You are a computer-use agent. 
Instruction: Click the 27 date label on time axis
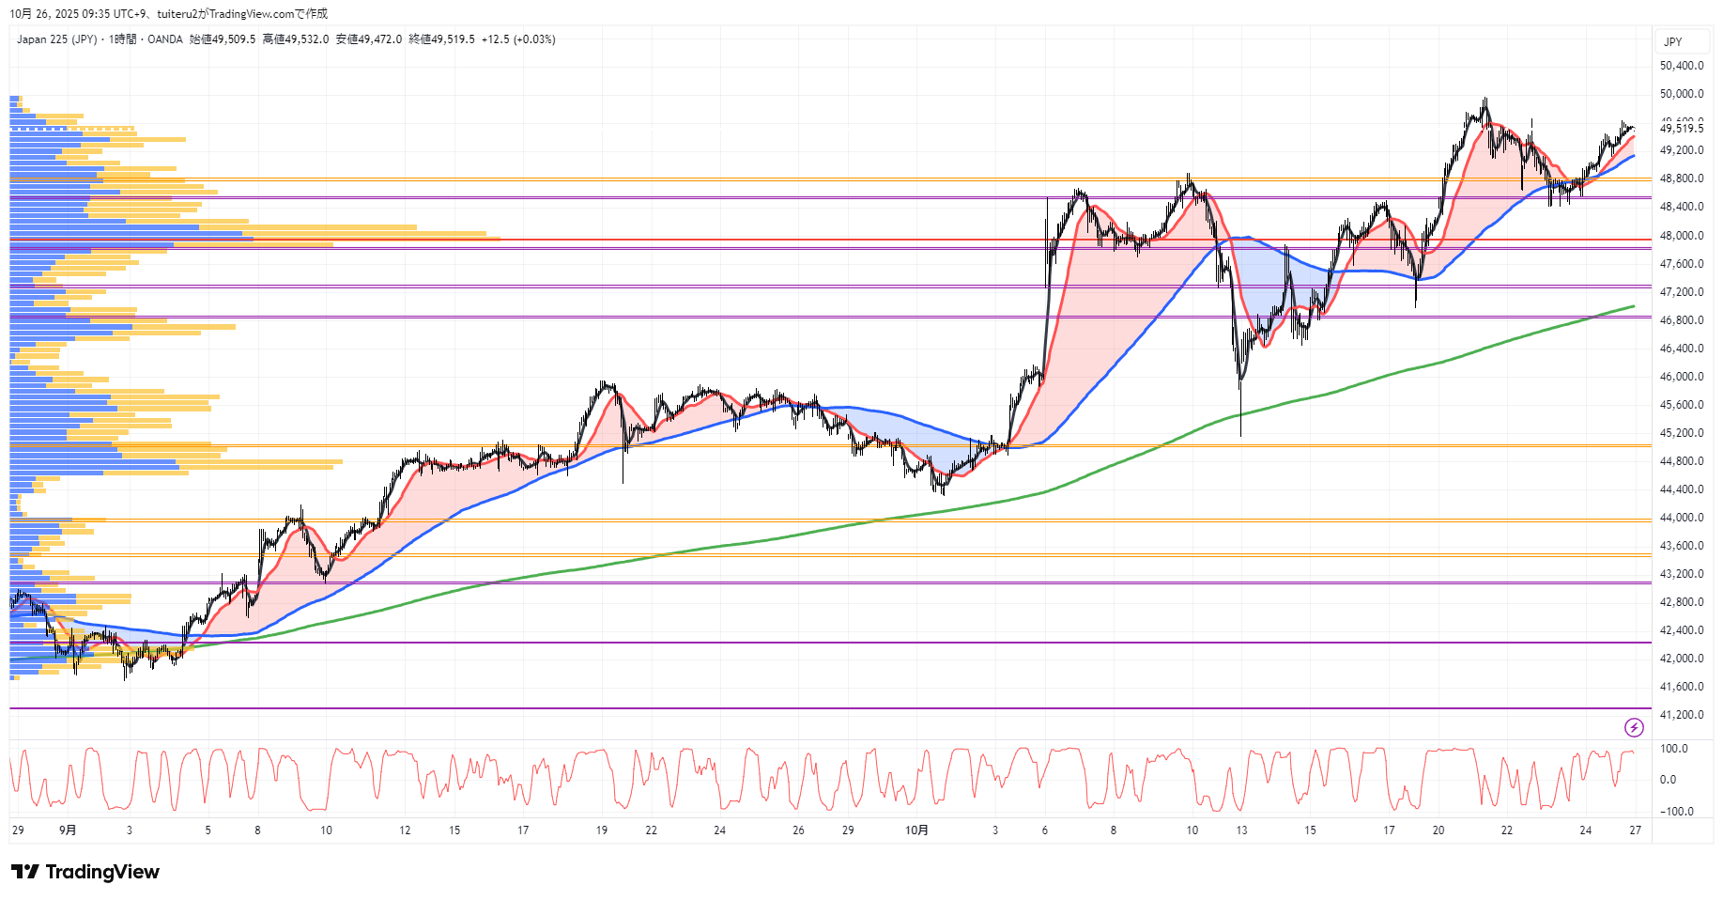[x=1635, y=830]
